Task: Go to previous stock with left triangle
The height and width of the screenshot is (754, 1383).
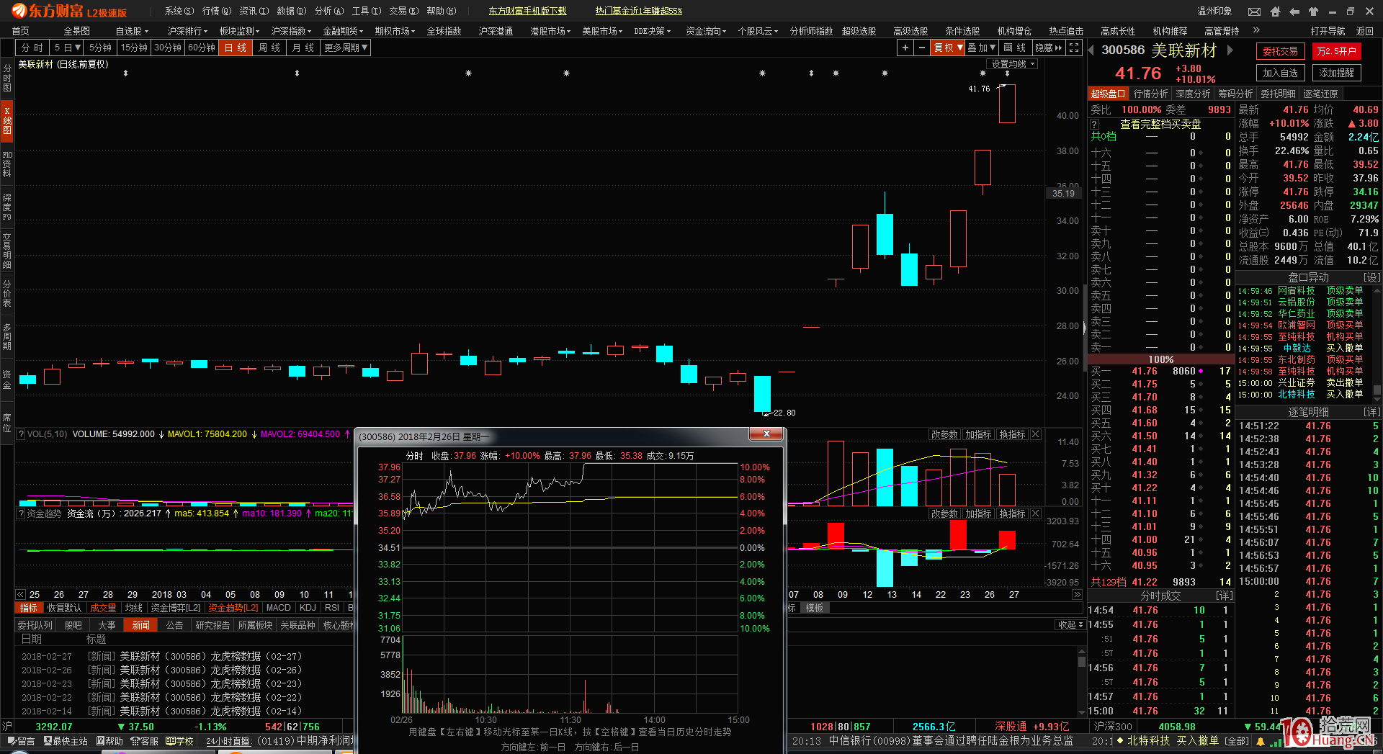Action: click(1091, 50)
